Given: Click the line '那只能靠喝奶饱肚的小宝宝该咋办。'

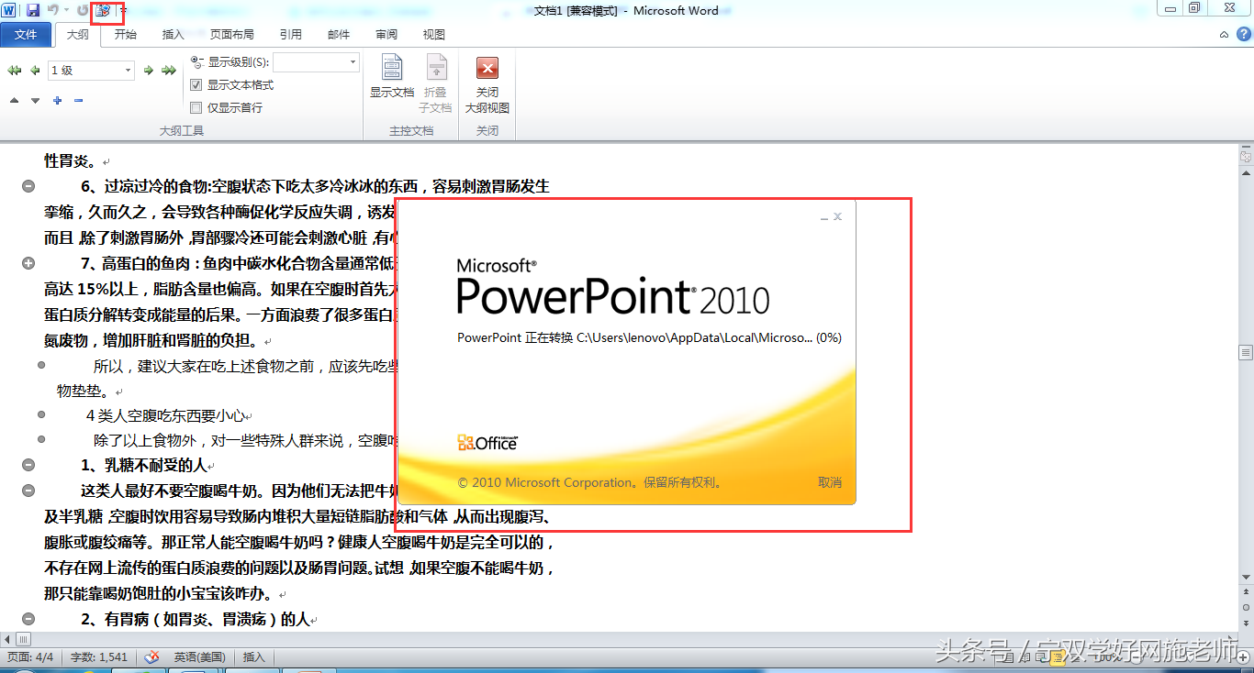Looking at the screenshot, I should pos(160,593).
